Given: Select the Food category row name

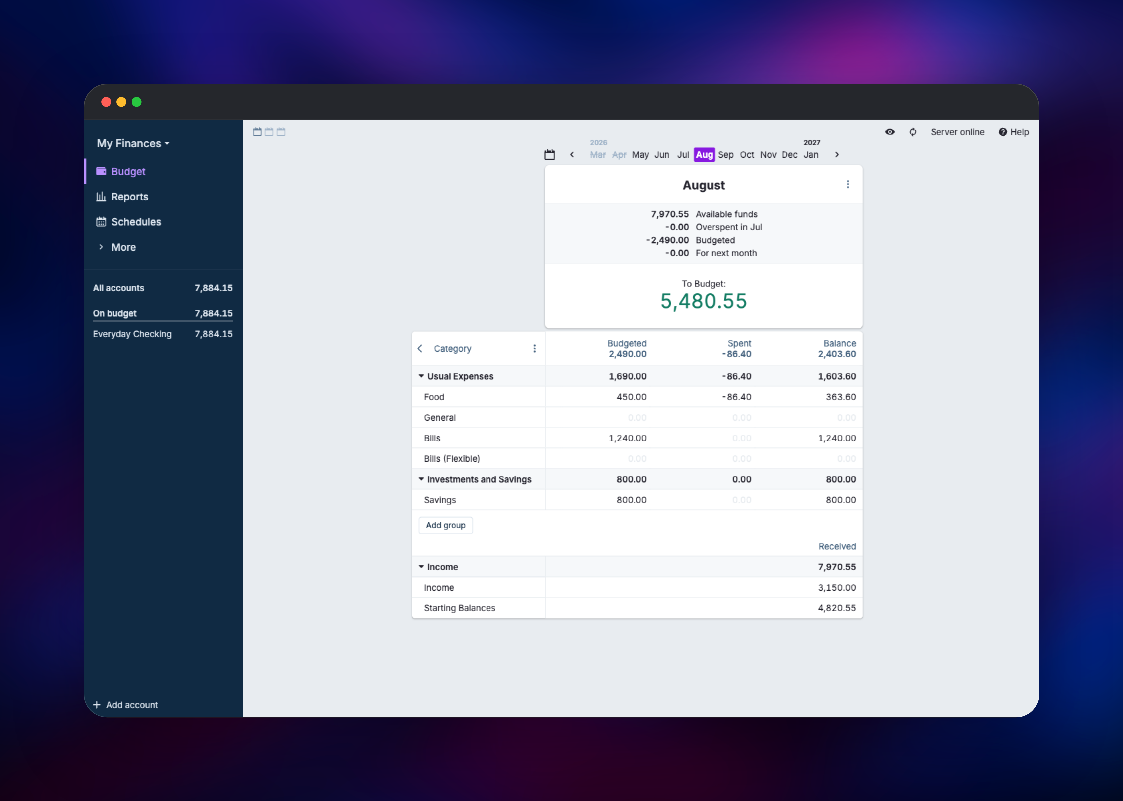Looking at the screenshot, I should (434, 397).
